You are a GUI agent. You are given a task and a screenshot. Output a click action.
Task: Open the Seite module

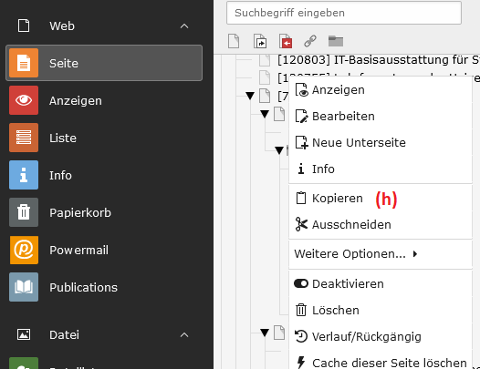coord(104,63)
